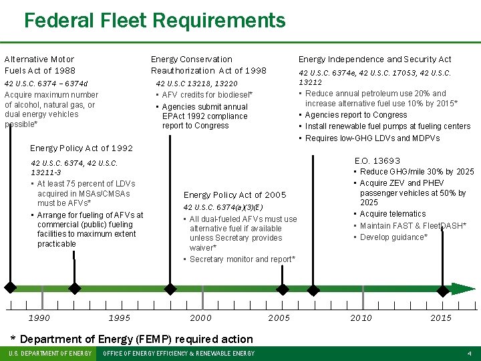Screen dimensions: 481x361
Task: Click 'Energy Independence and Security Act' heading
Action: pyautogui.click(x=375, y=59)
